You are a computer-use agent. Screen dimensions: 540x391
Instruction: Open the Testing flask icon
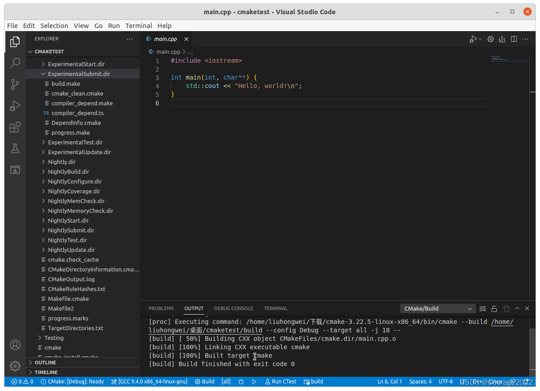coord(15,148)
